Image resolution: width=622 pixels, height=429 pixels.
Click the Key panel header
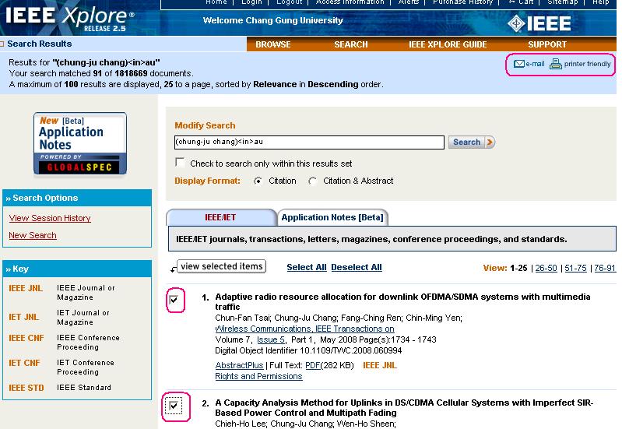(77, 269)
